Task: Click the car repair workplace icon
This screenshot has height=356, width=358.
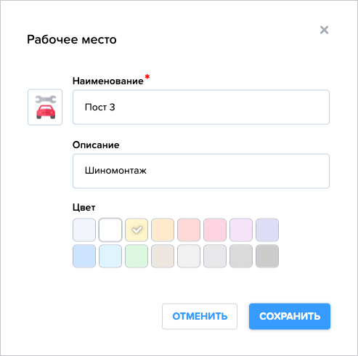Action: [45, 107]
